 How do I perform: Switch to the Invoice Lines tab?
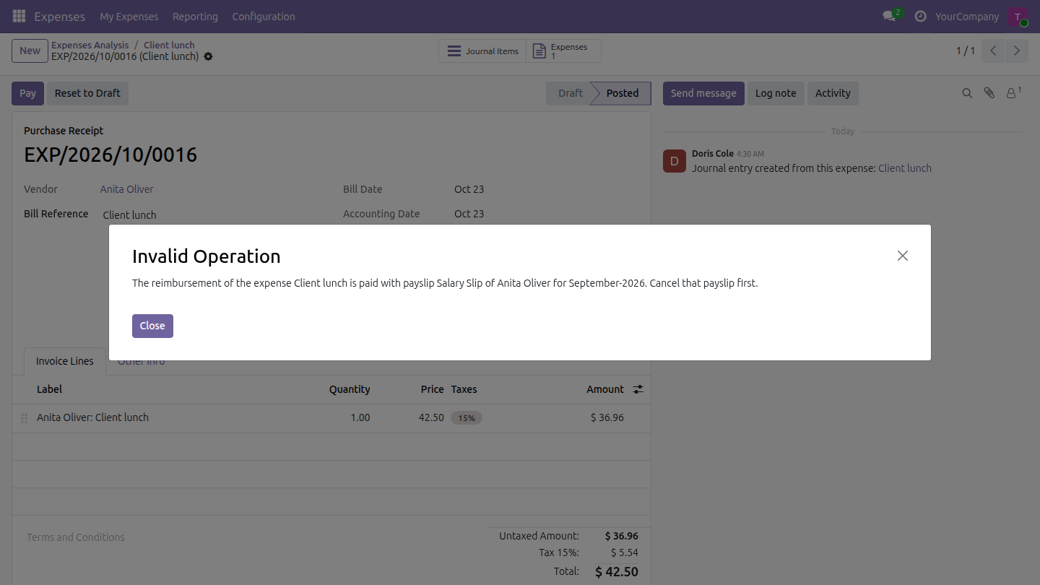coord(65,361)
